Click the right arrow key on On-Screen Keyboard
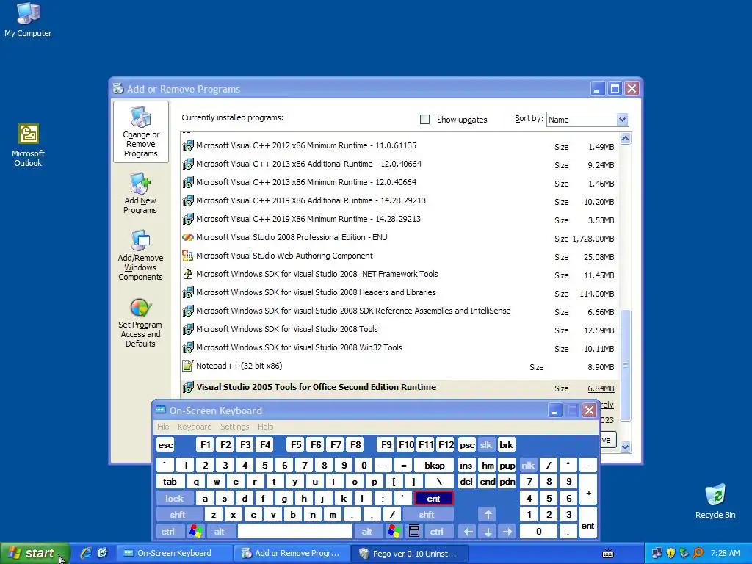Image resolution: width=752 pixels, height=564 pixels. click(507, 532)
